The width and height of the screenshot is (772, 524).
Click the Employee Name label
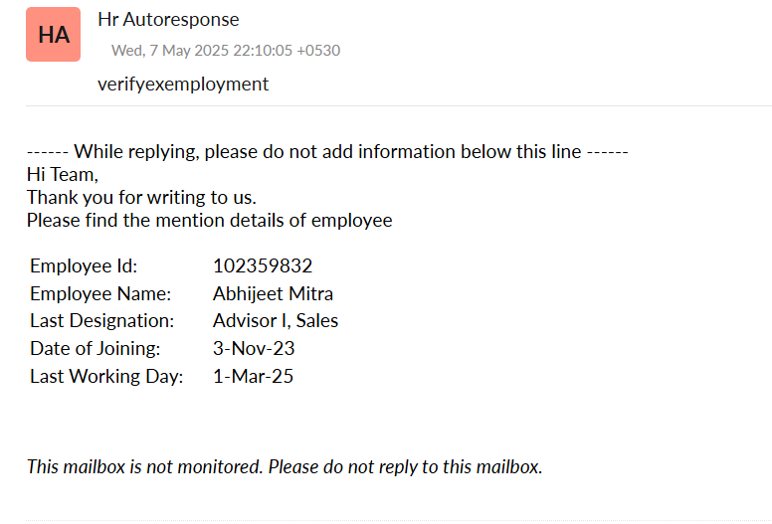click(x=100, y=293)
